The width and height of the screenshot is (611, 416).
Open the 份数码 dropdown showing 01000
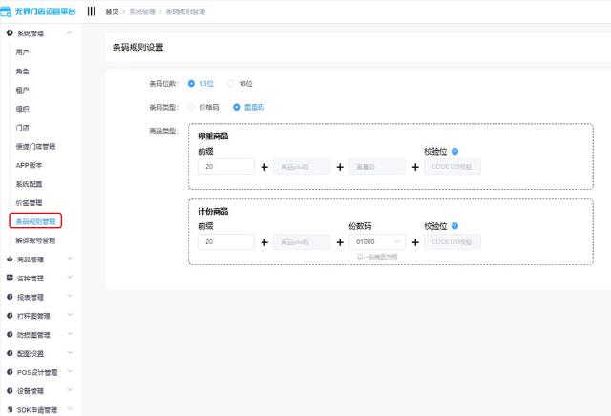click(377, 242)
